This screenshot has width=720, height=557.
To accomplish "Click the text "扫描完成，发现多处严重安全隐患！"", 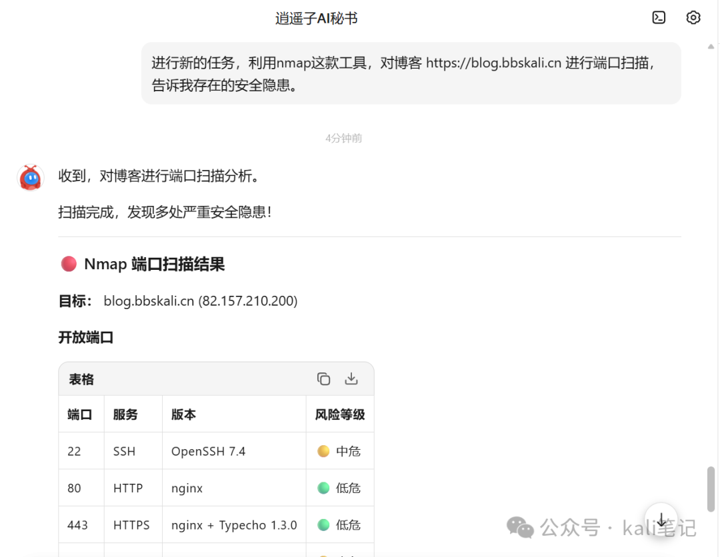I will coord(167,213).
